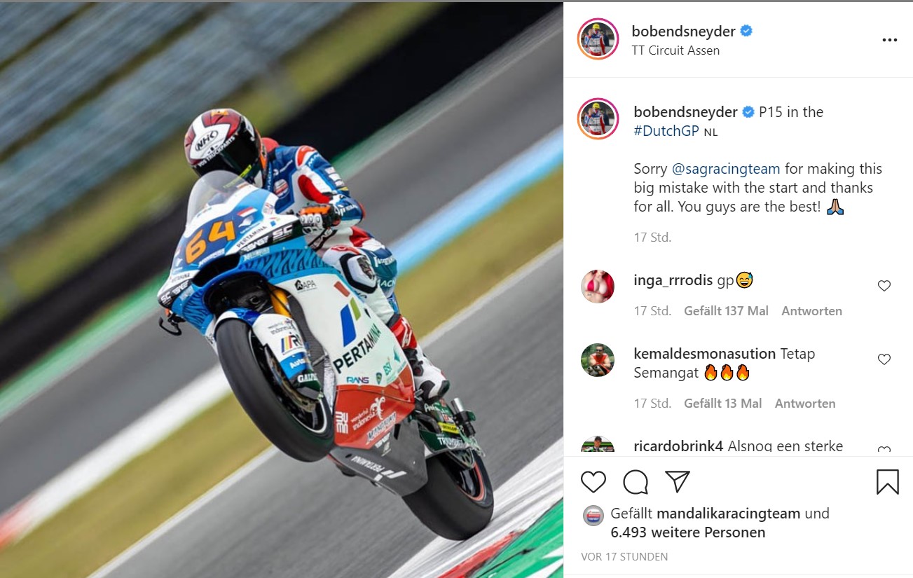Image resolution: width=913 pixels, height=578 pixels.
Task: Like the post with heart icon
Action: coord(593,482)
